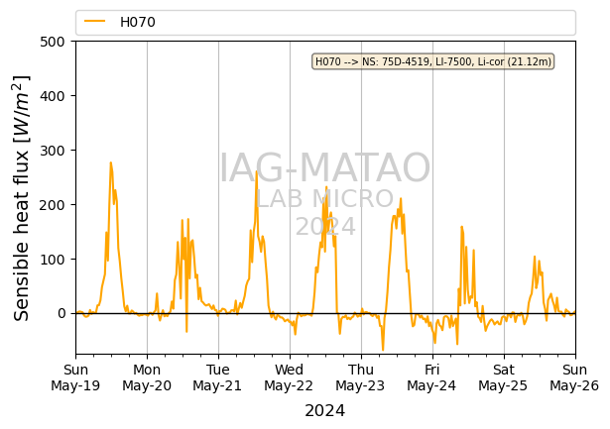Screen dimensions: 610x429
Task: Click the 2024 x-axis title
Action: click(325, 411)
